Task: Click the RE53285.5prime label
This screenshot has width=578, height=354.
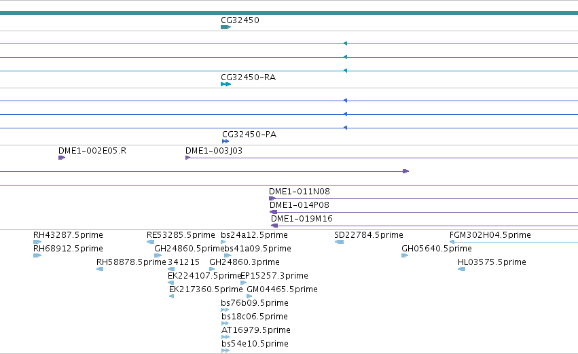Action: click(181, 235)
